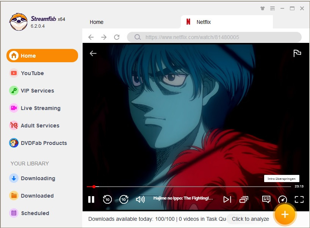Click the 'Click to analyze' label
This screenshot has width=310, height=228.
[x=250, y=219]
